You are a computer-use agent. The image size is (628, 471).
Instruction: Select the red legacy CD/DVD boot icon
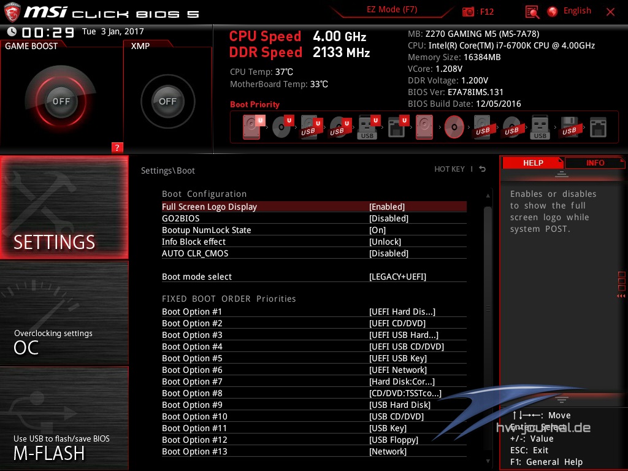(454, 128)
